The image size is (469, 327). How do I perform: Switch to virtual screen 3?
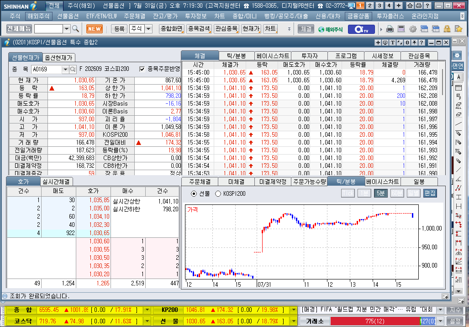(379, 5)
